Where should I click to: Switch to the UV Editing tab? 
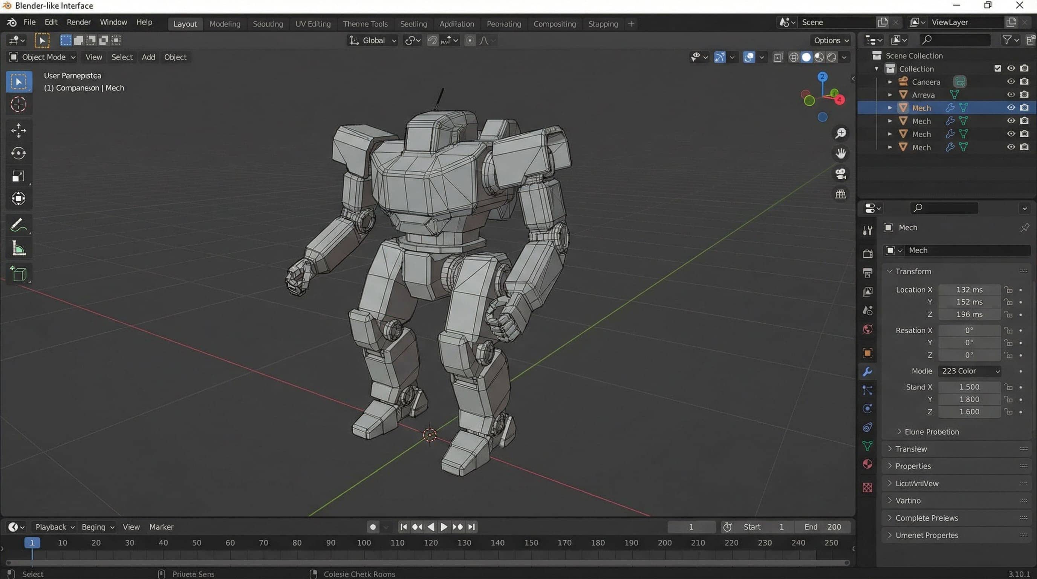(313, 24)
